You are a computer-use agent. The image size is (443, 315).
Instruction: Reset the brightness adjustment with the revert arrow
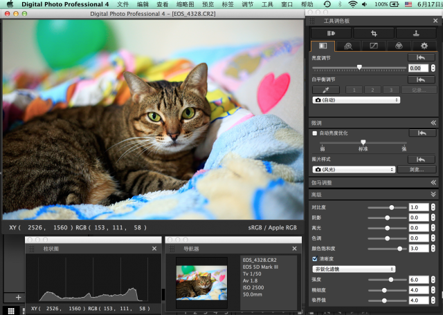point(421,57)
